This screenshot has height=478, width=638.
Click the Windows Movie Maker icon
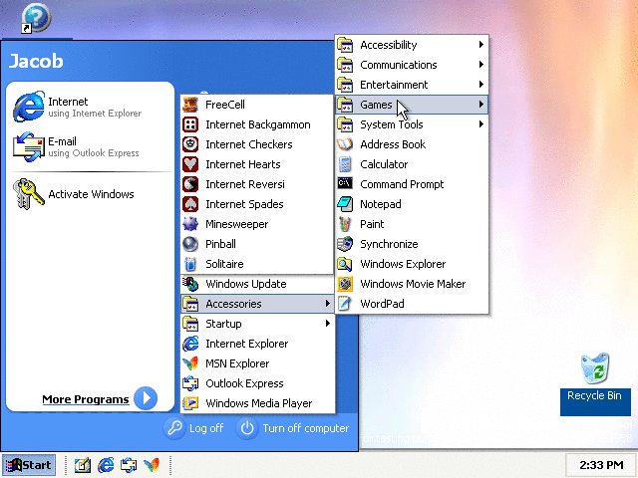pyautogui.click(x=345, y=284)
